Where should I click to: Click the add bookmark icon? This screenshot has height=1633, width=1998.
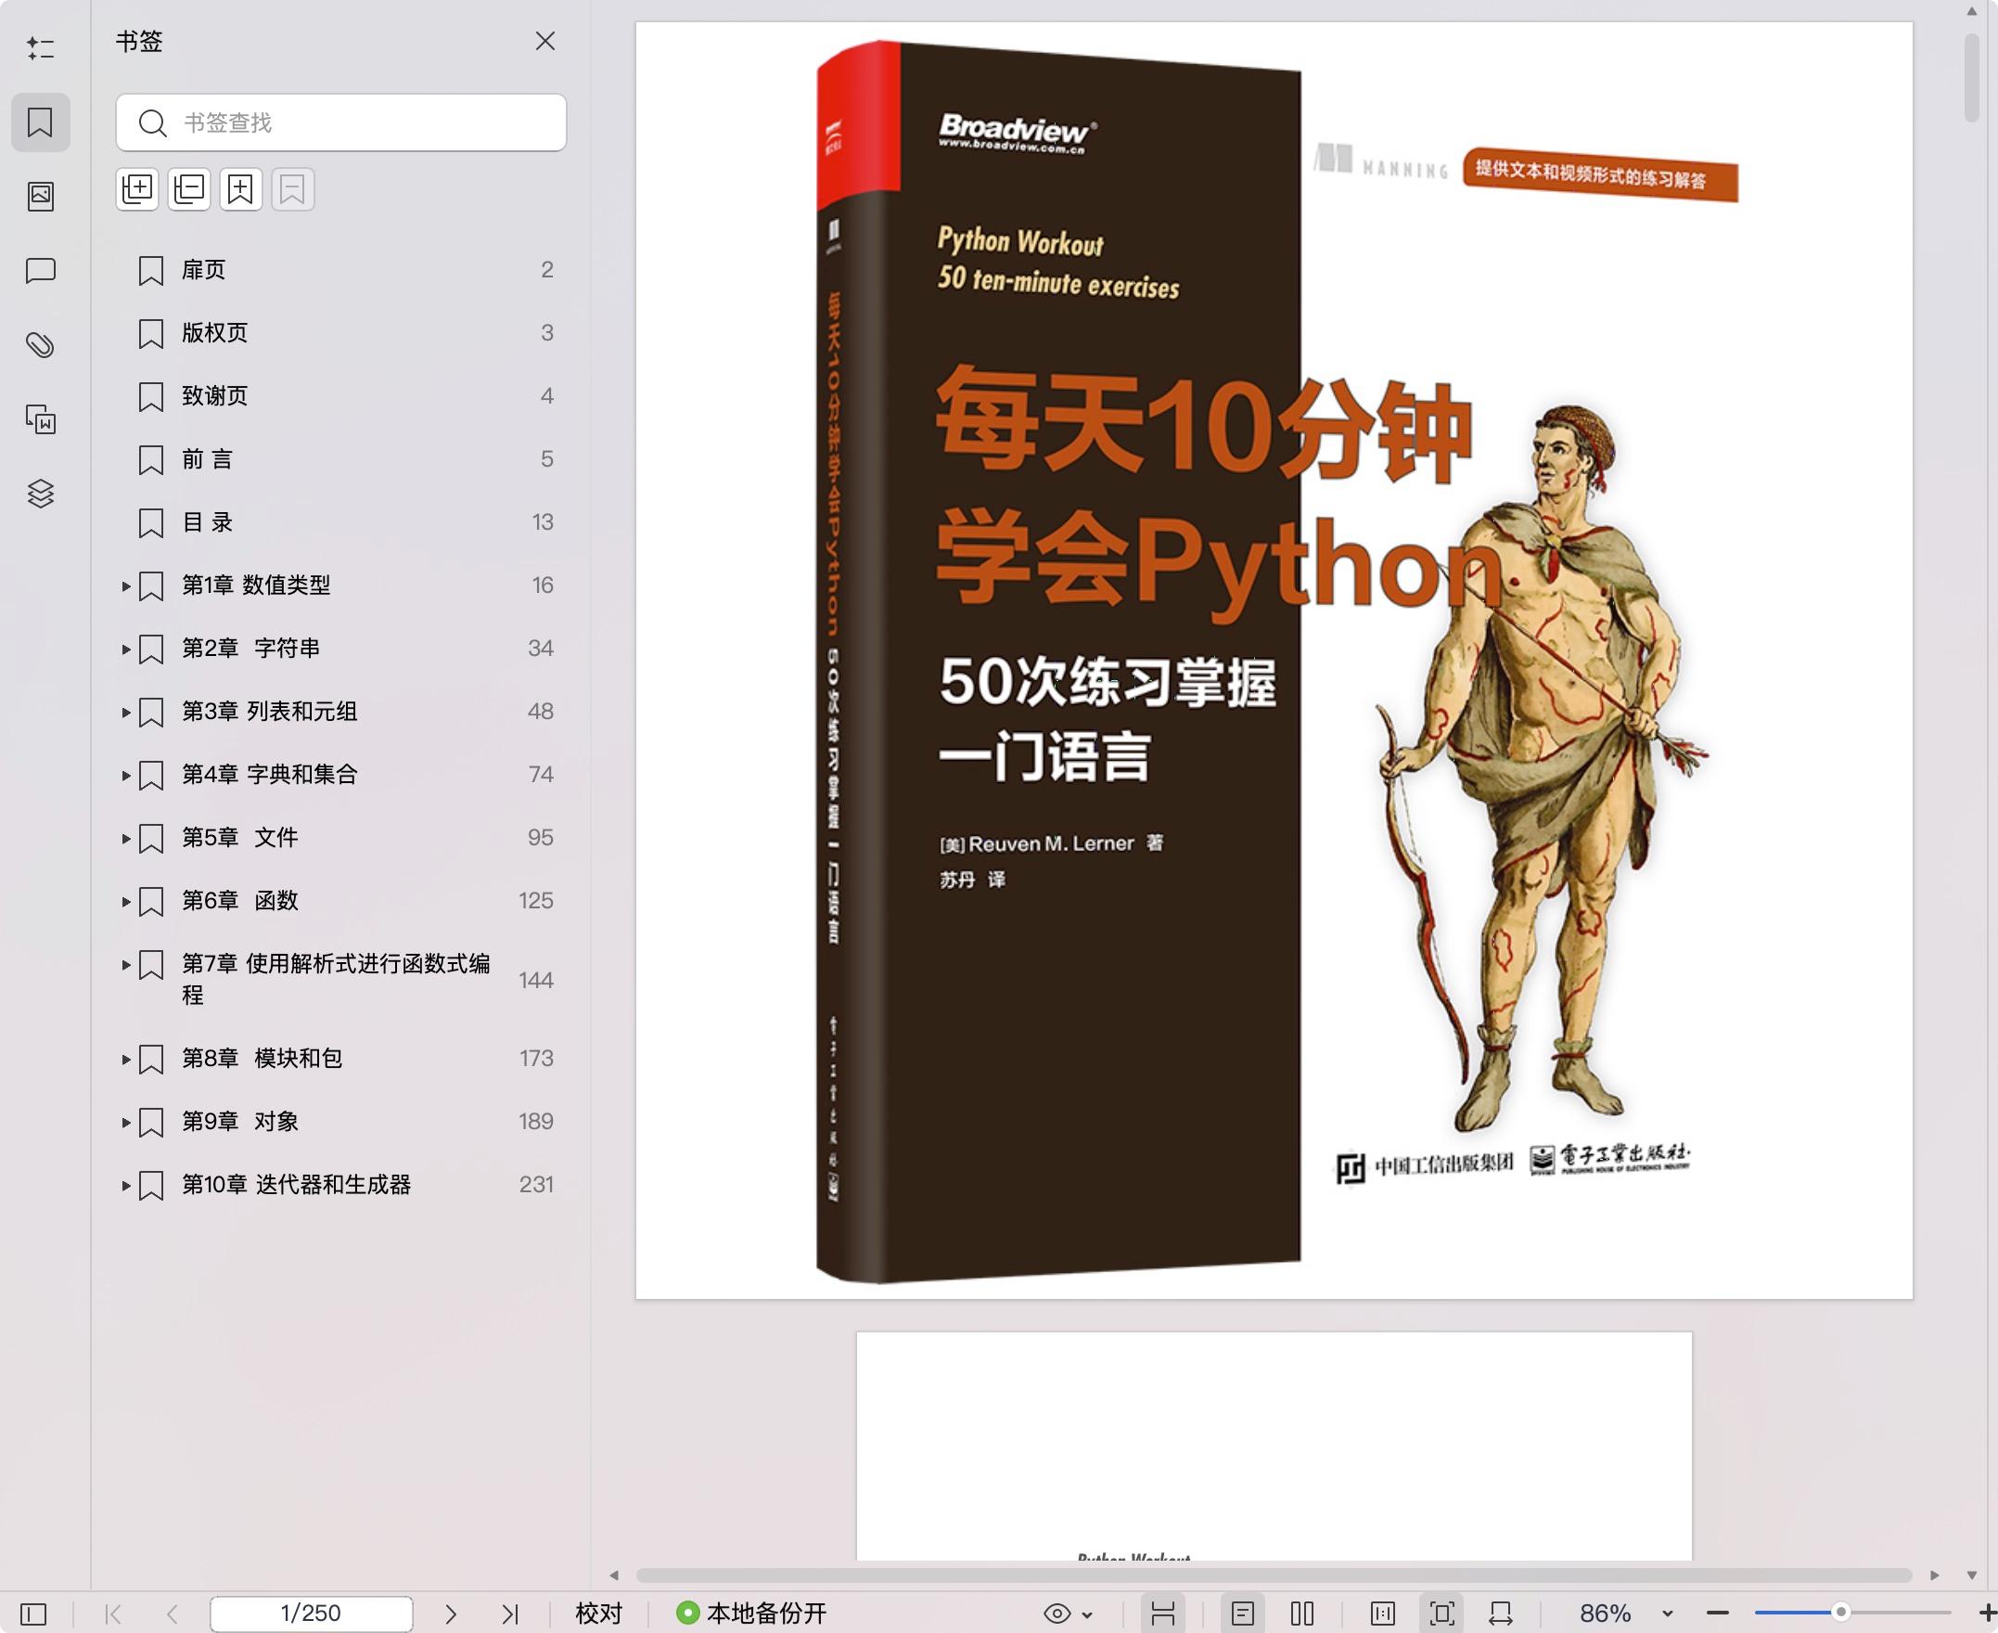pyautogui.click(x=240, y=189)
